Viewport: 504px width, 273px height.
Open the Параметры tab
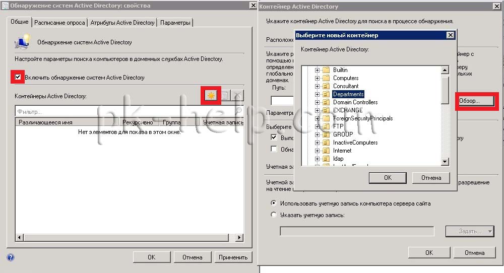point(175,23)
